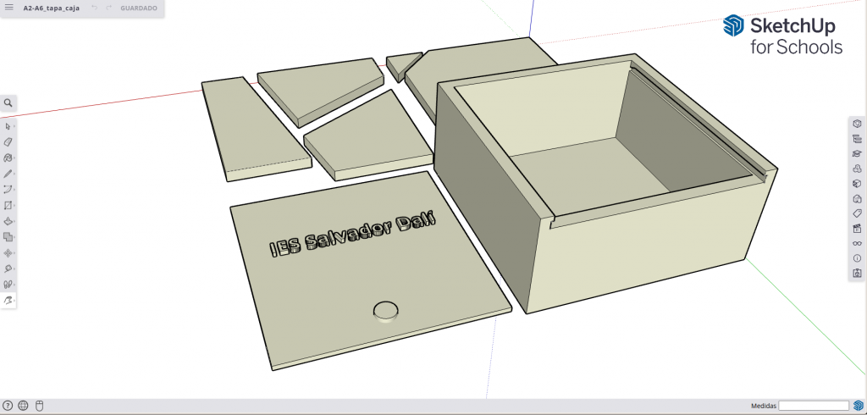Viewport: 867px width, 415px height.
Task: Open the panel icon beneath Model Info
Action: [x=857, y=273]
